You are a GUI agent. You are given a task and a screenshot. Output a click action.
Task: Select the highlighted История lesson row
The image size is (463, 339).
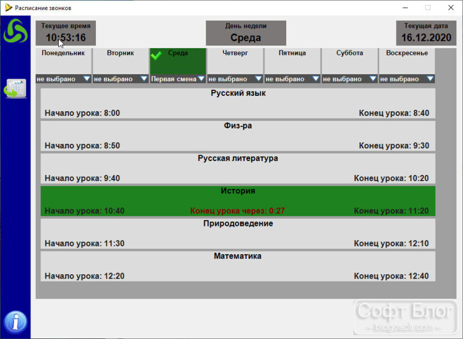(x=238, y=201)
